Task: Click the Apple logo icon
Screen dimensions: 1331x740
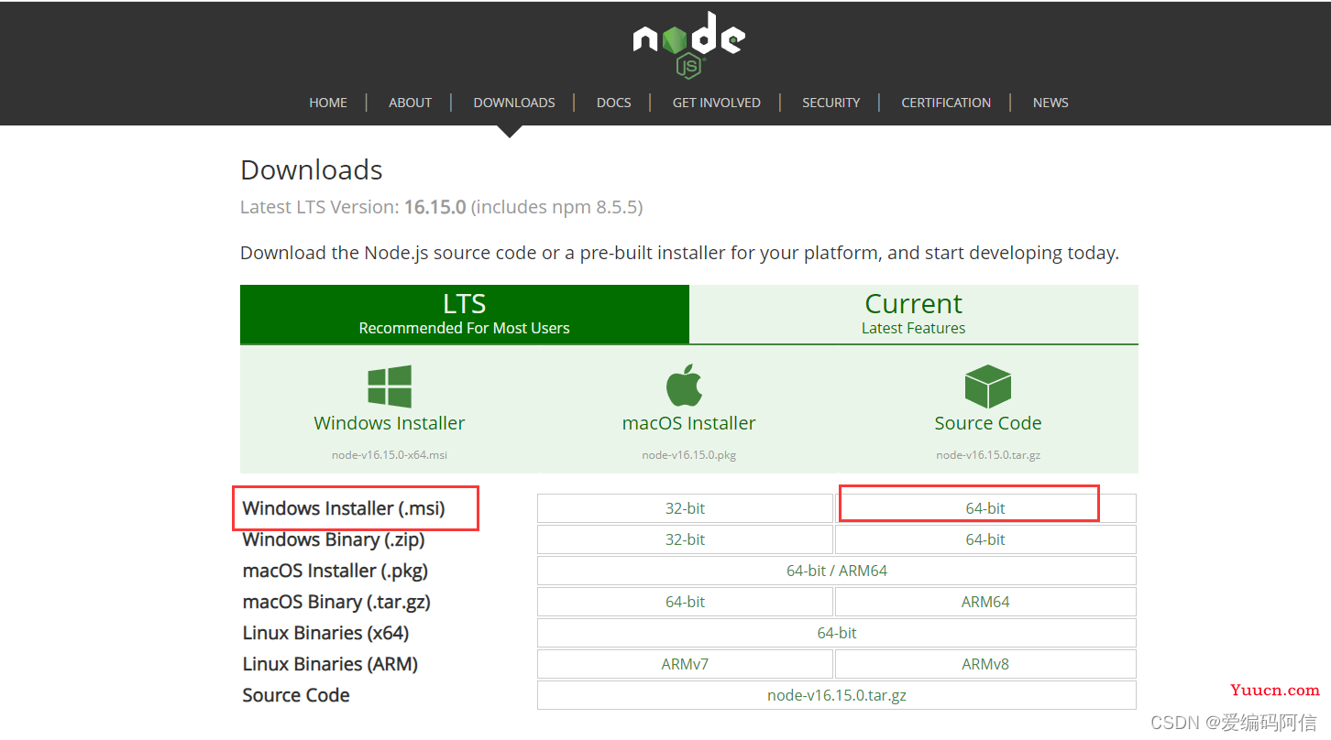Action: coord(685,385)
